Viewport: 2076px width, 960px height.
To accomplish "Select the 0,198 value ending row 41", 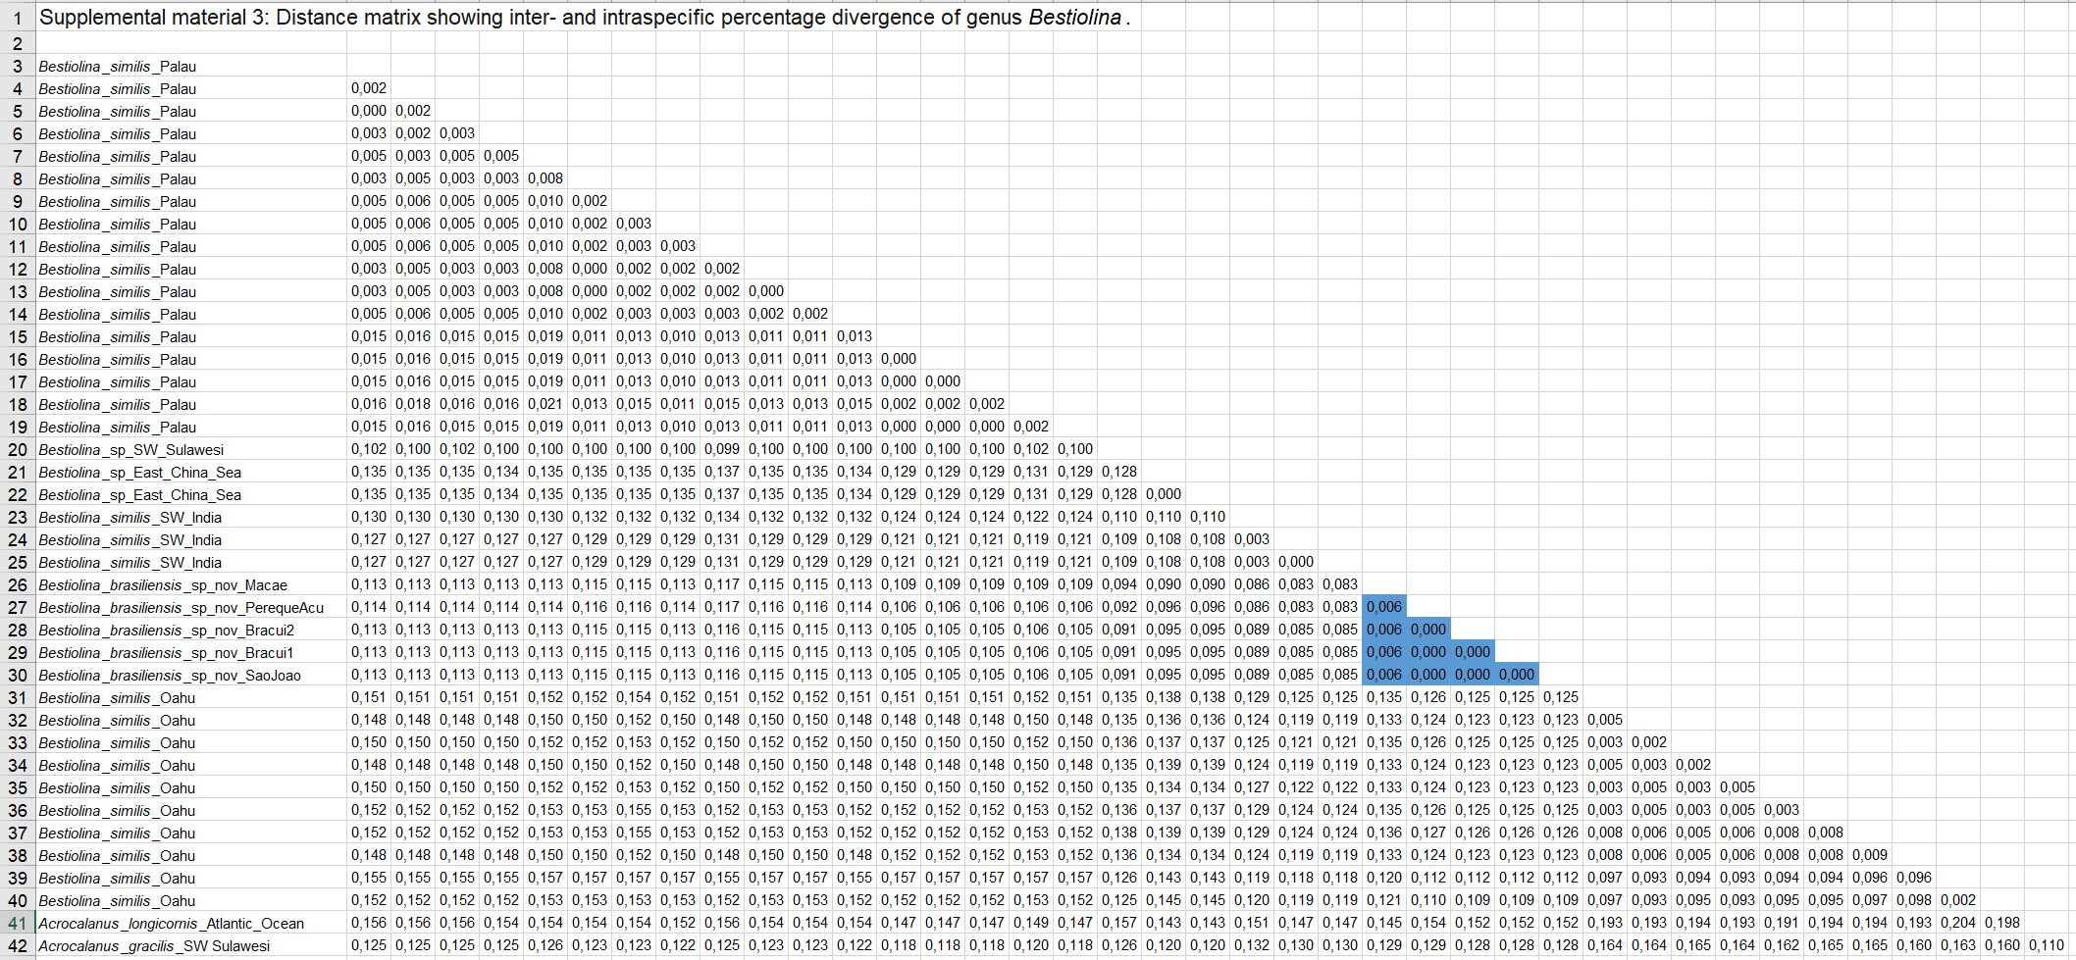I will tap(2002, 923).
